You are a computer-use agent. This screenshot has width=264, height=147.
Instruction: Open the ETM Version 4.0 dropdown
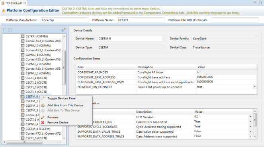[250, 117]
